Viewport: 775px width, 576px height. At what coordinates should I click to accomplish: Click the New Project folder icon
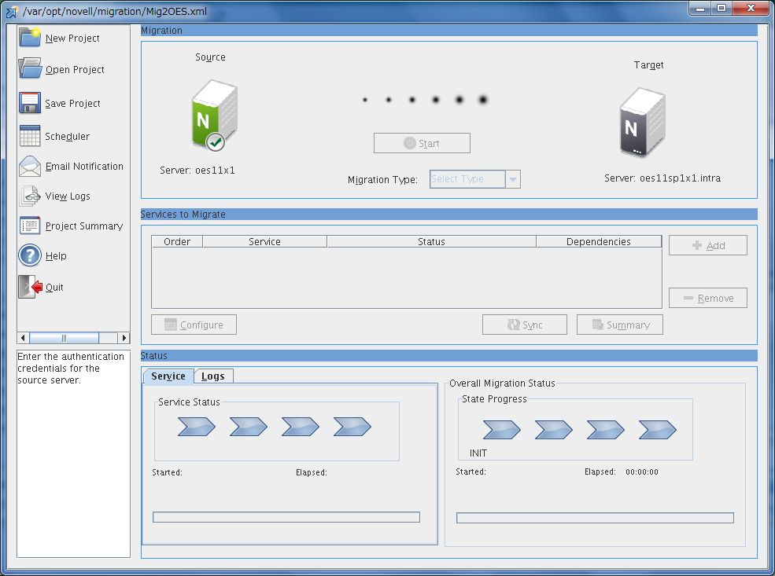click(x=30, y=38)
